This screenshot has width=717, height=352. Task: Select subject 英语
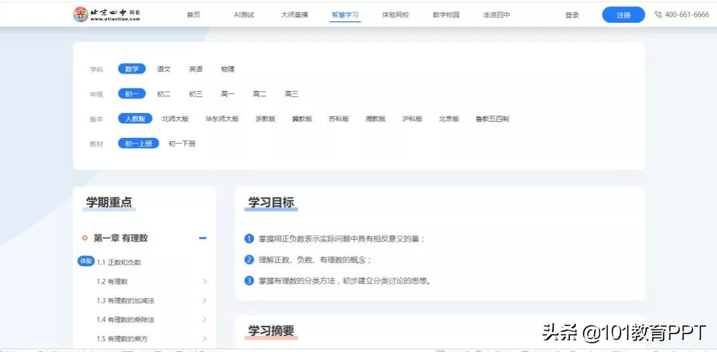196,69
